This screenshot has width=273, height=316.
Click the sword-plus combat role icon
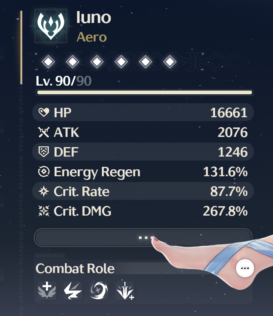125,291
